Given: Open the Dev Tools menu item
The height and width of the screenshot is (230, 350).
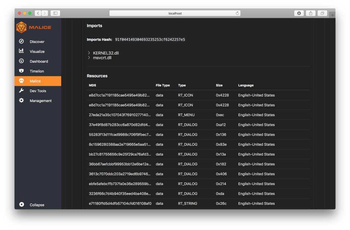Looking at the screenshot, I should pyautogui.click(x=38, y=91).
